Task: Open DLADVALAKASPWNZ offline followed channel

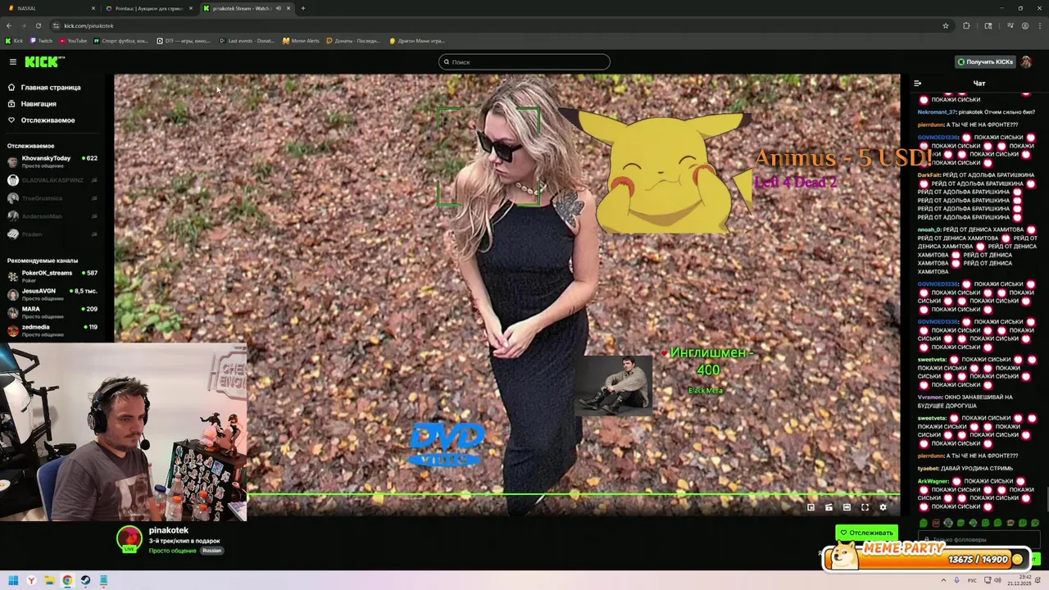Action: tap(52, 180)
